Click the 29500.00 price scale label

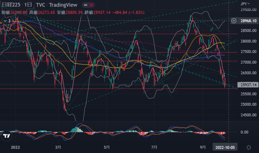247,10
